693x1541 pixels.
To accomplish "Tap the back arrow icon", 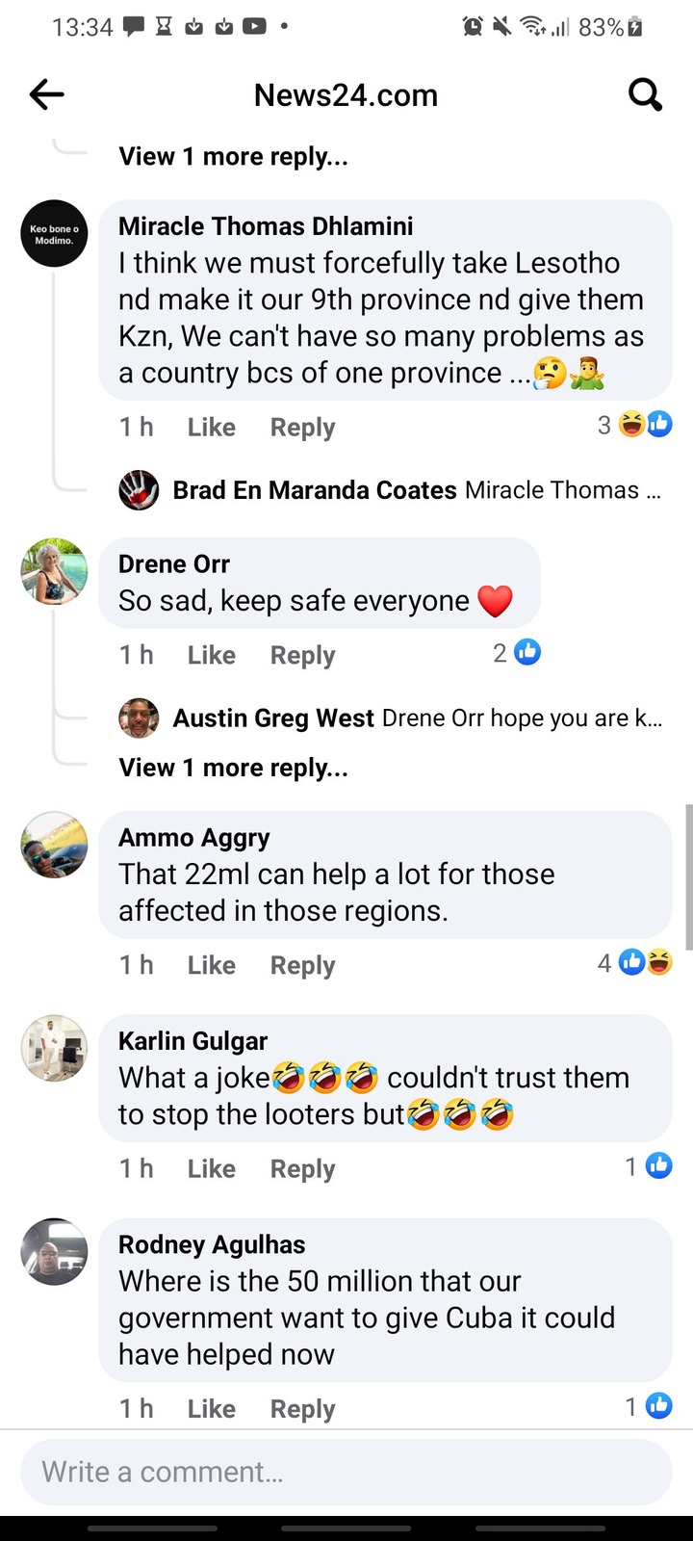I will click(46, 94).
